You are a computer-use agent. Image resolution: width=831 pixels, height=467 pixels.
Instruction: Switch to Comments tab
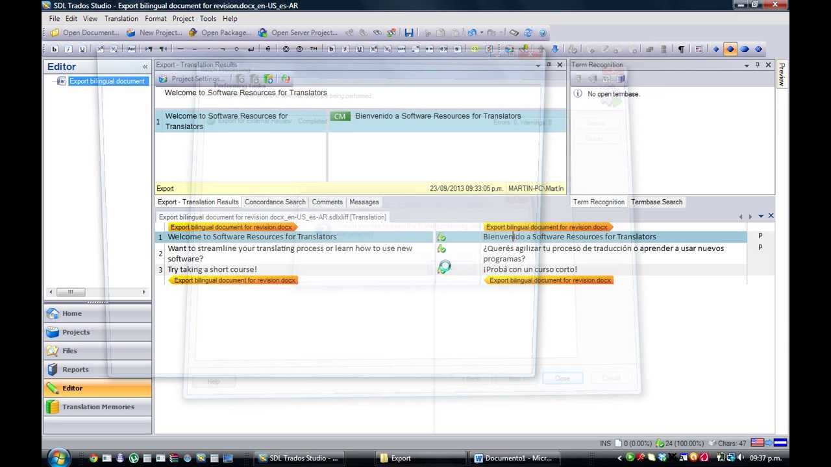coord(327,202)
